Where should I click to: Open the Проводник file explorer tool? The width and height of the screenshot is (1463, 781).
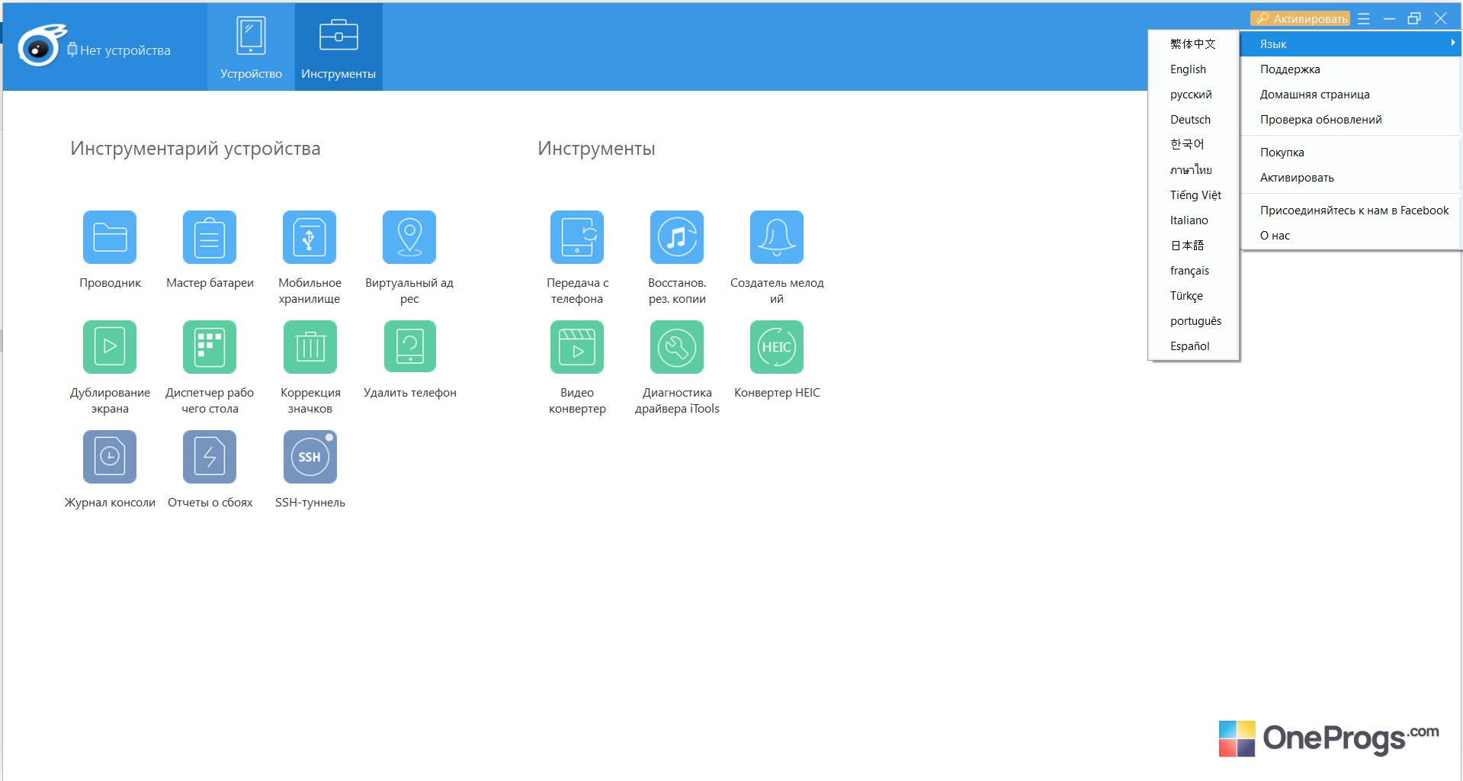(110, 237)
